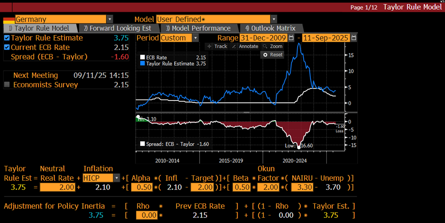Open the Period Custom selector

point(194,38)
